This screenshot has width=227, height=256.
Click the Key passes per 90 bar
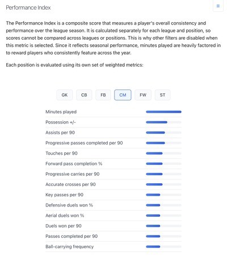tap(163, 195)
